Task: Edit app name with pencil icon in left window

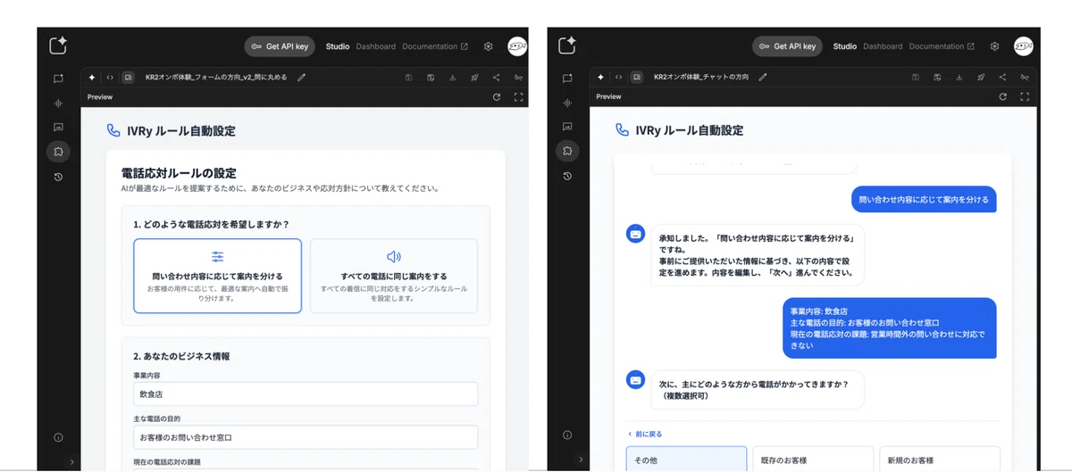Action: (x=301, y=78)
